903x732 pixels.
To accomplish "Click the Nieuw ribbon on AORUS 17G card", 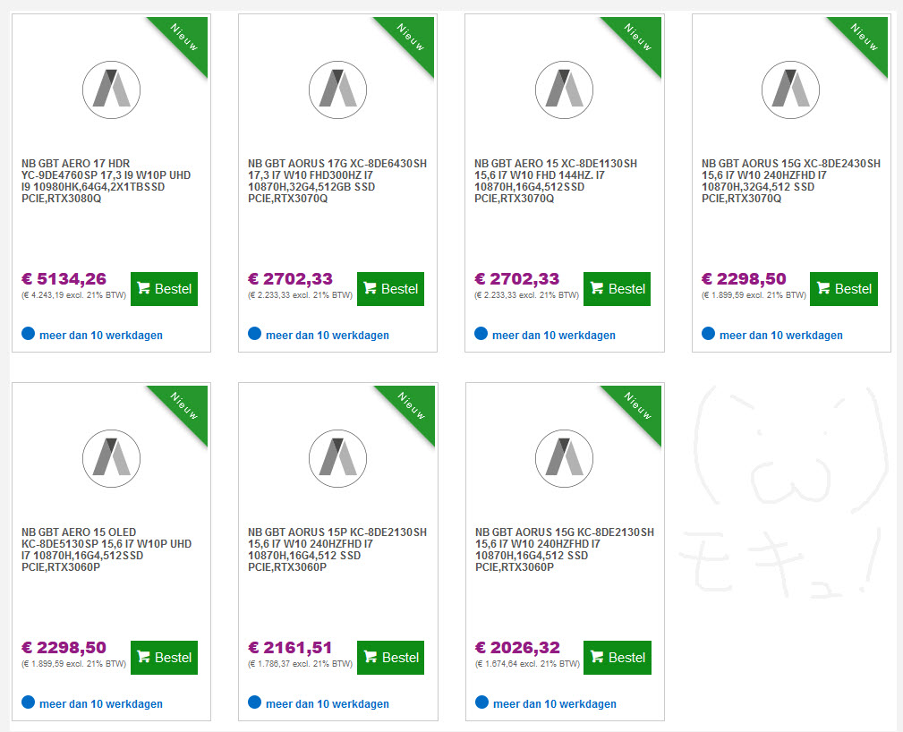I will coord(412,38).
